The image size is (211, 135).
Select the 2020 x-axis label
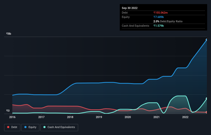[x=128, y=117]
